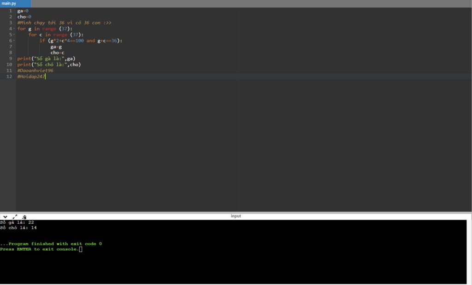Click the console's vertical scrollbar
The width and height of the screenshot is (472, 285).
click(469, 252)
